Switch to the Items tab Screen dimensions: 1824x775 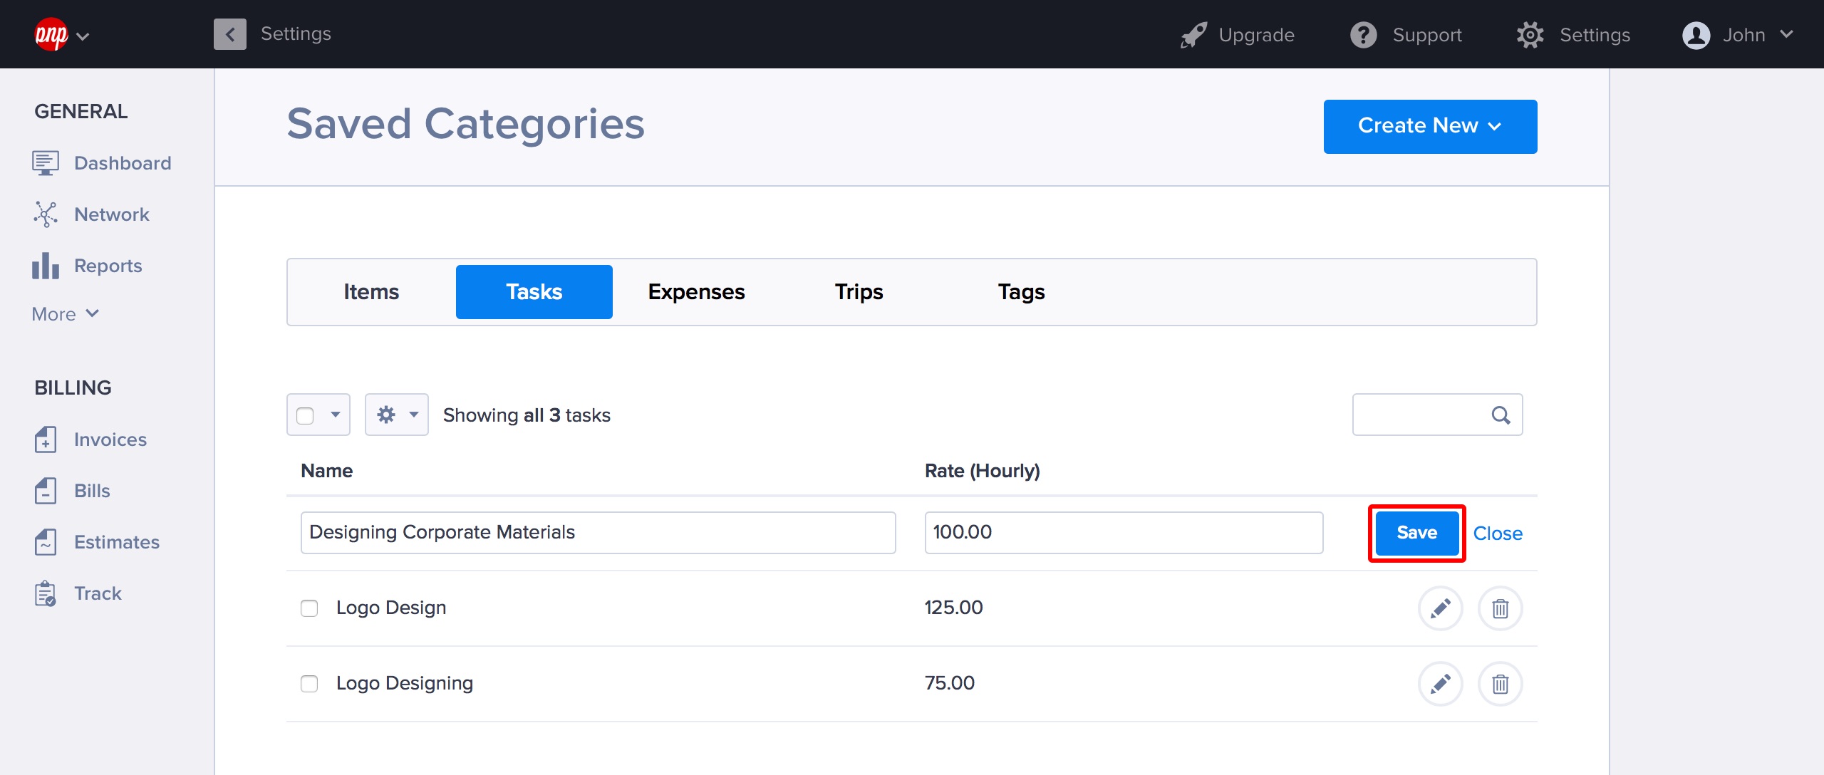(x=370, y=292)
